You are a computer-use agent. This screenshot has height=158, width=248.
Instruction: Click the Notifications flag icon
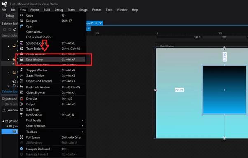coord(21,115)
